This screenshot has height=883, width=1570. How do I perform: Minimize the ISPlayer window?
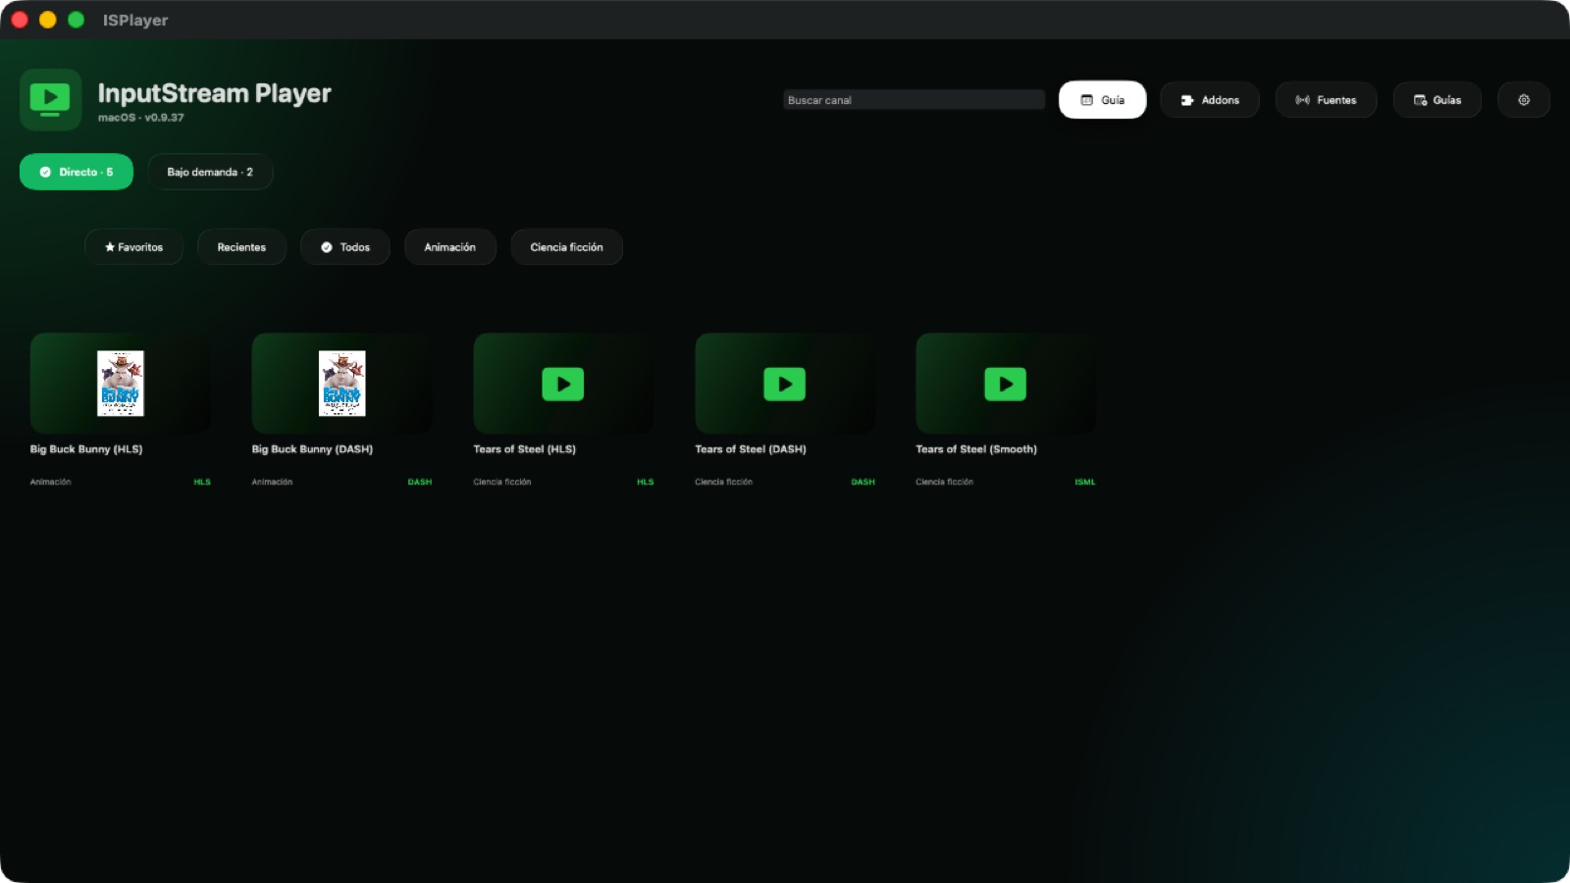(47, 20)
